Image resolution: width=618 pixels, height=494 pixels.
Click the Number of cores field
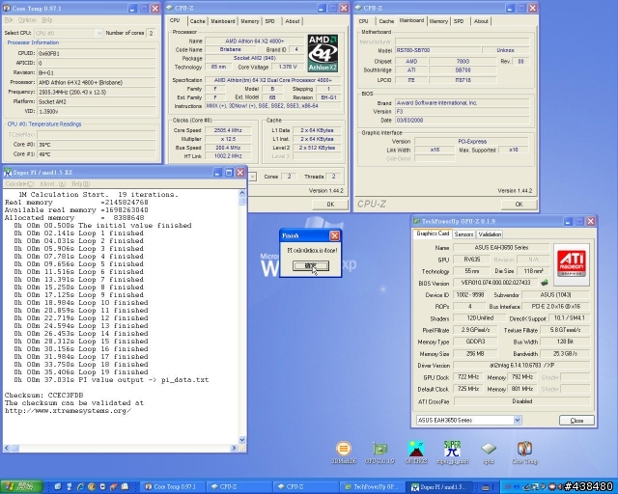tap(151, 33)
